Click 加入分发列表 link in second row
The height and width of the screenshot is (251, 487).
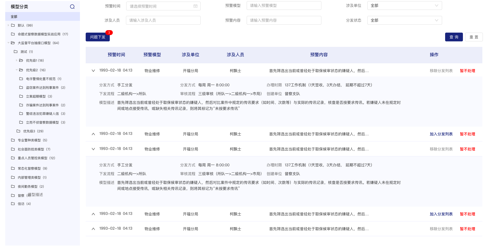(x=441, y=134)
